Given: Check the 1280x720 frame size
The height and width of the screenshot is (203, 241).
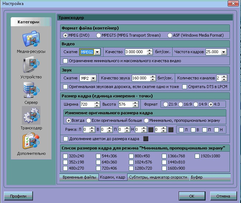Looking at the screenshot, I should click(131, 168).
